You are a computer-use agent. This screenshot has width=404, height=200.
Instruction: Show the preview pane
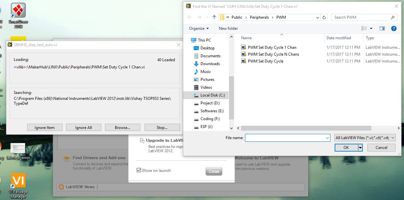[x=382, y=28]
